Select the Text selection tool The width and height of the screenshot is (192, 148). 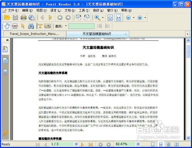(39, 26)
